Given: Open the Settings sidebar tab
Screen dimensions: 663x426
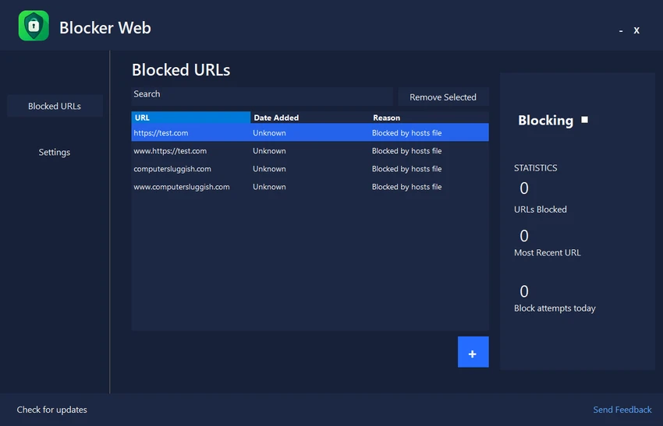Looking at the screenshot, I should pos(55,152).
